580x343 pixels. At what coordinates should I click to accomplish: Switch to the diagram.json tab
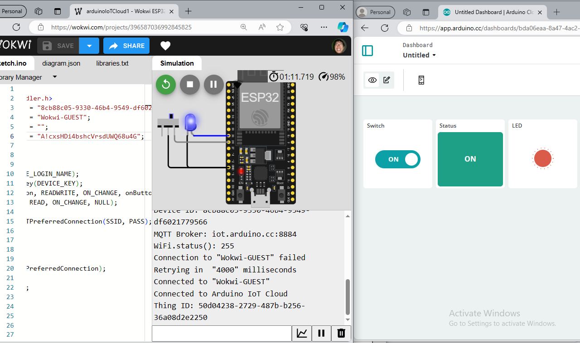tap(61, 63)
